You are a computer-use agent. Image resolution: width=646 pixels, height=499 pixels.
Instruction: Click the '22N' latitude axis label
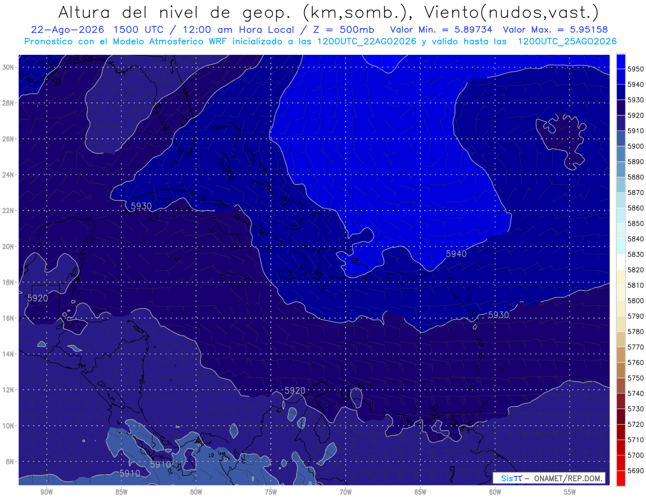[8, 210]
